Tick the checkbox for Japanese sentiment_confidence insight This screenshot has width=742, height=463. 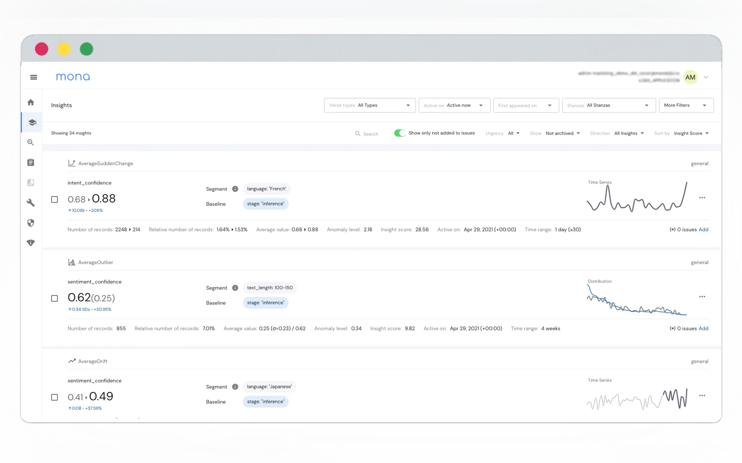pyautogui.click(x=55, y=397)
